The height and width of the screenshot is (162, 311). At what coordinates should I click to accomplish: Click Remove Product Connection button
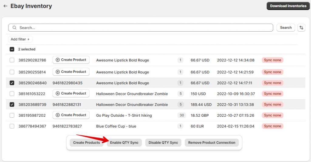212,143
